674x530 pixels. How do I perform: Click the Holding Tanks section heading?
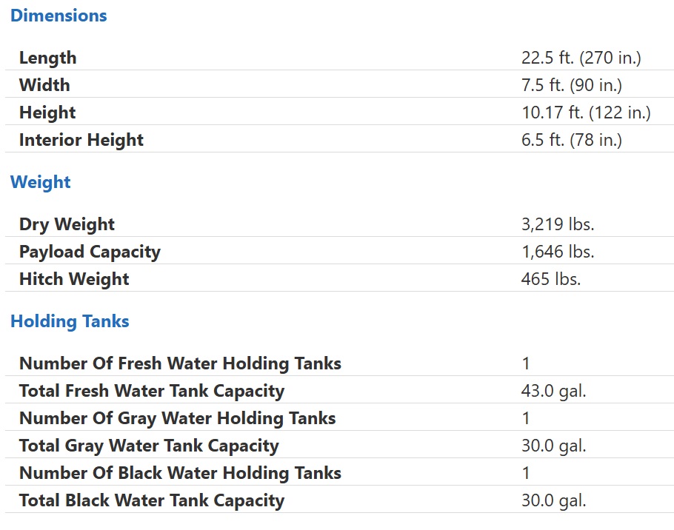70,321
